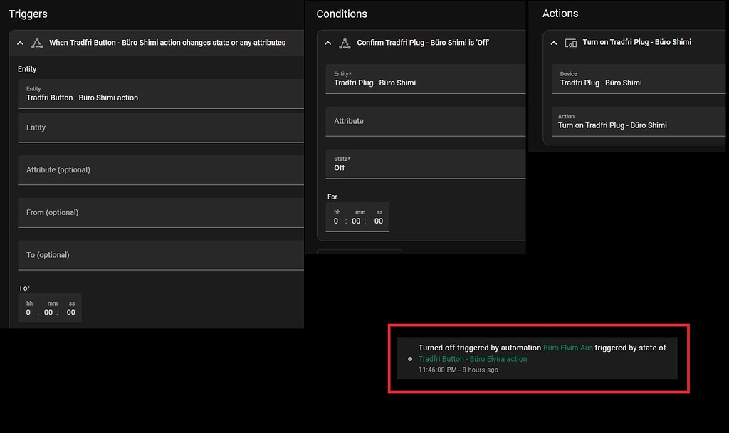Collapse the Confirm Tradfri Plug condition card
Viewport: 729px width, 433px height.
tap(326, 42)
